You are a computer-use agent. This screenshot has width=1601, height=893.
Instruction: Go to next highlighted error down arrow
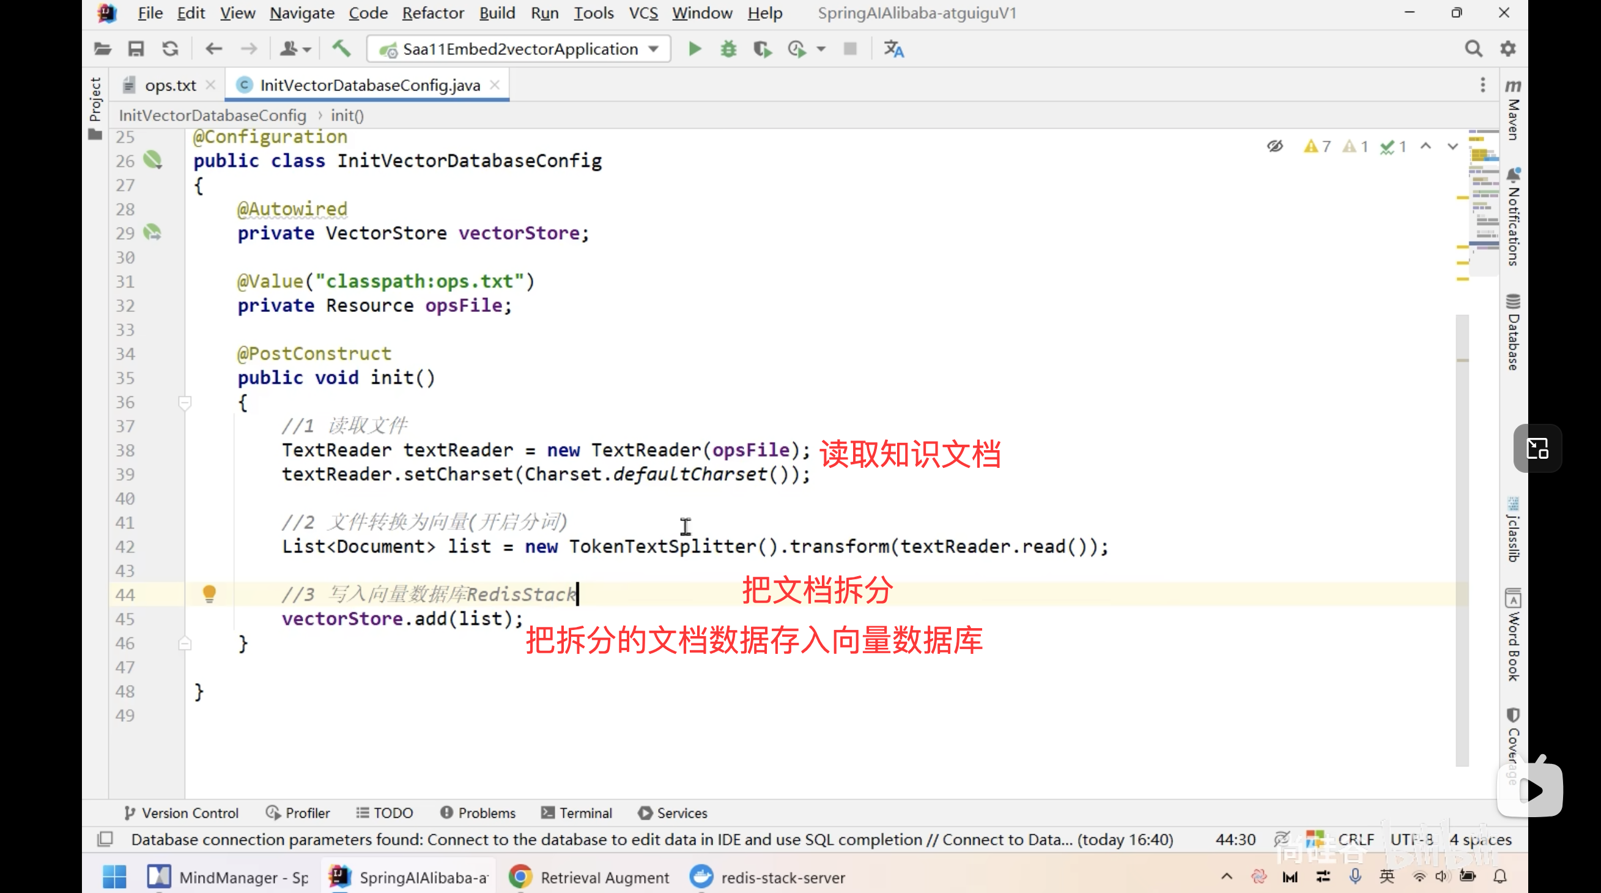point(1452,146)
